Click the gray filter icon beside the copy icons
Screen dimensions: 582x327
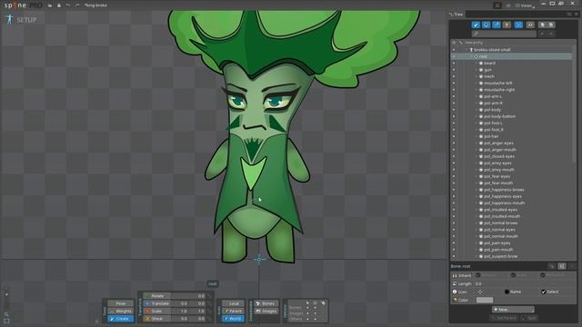pos(530,25)
